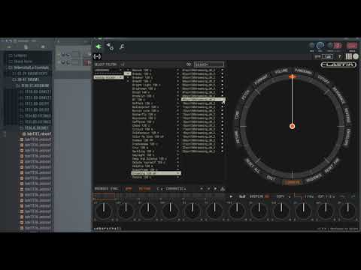Click the down arrow in browser bottom bar

click(x=208, y=189)
